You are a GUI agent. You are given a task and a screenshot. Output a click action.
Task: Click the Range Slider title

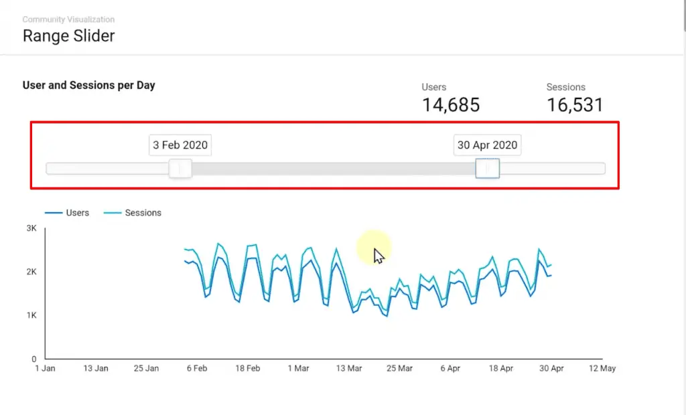[68, 36]
